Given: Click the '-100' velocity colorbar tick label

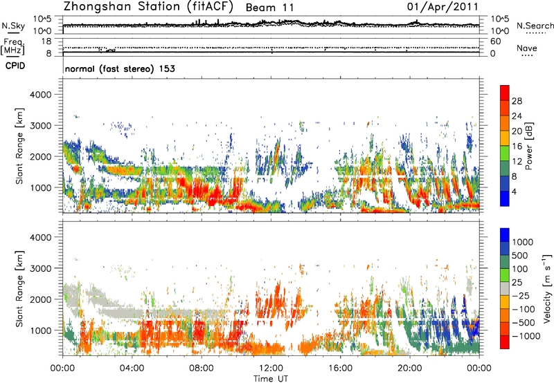Looking at the screenshot, I should pyautogui.click(x=523, y=309).
